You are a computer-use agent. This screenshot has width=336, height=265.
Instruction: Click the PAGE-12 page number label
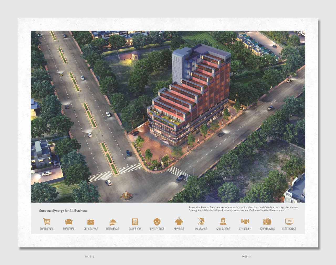click(x=90, y=257)
